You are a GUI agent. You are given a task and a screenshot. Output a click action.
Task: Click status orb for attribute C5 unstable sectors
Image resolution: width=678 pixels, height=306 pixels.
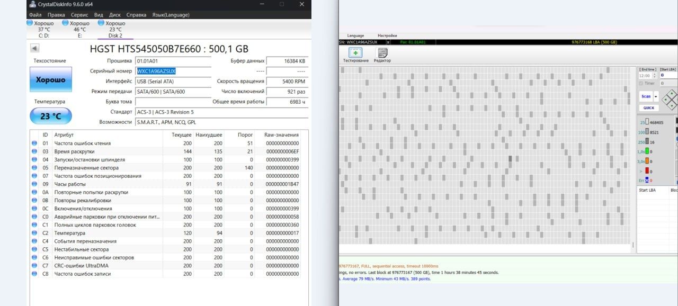[34, 249]
